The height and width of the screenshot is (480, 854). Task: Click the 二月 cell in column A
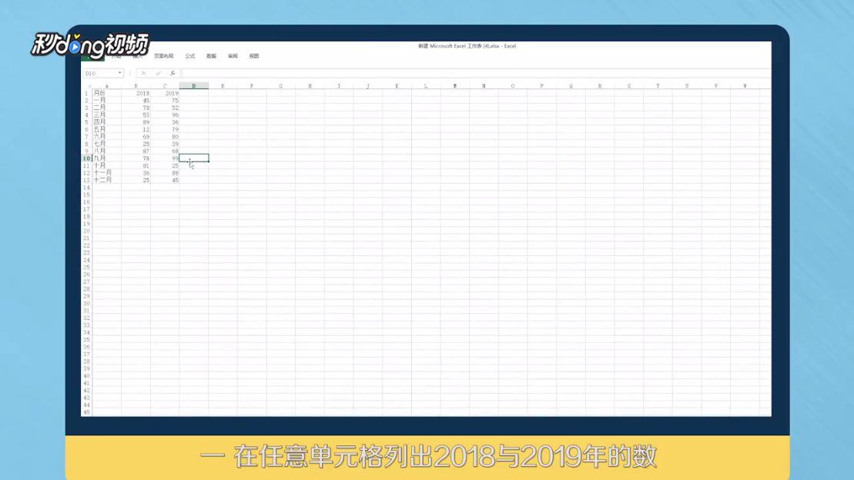107,108
